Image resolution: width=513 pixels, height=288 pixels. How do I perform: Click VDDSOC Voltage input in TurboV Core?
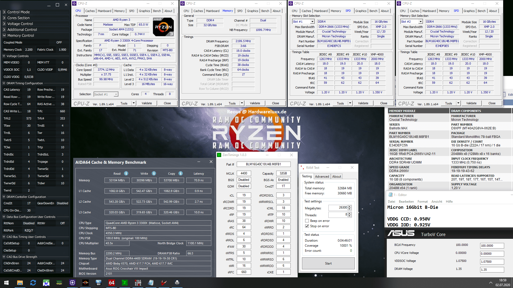[x=492, y=262]
